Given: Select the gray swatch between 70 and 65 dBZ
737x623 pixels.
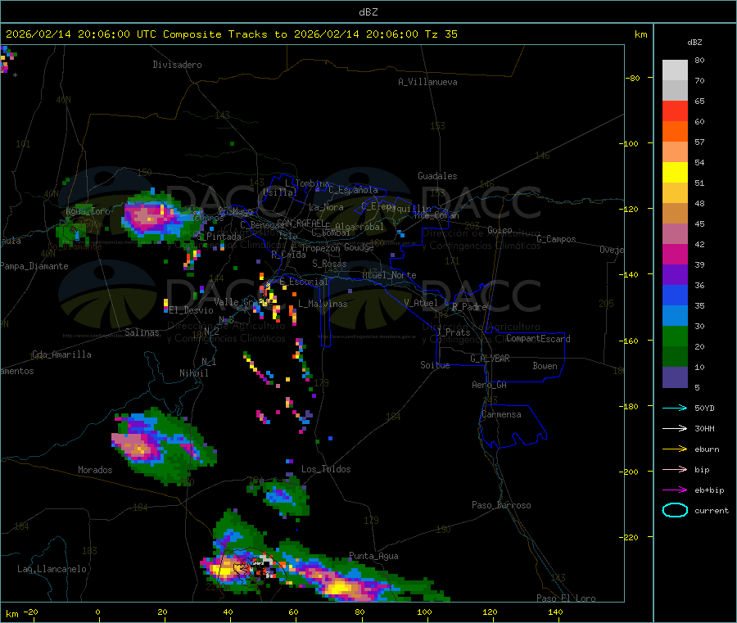Looking at the screenshot, I should coord(675,91).
